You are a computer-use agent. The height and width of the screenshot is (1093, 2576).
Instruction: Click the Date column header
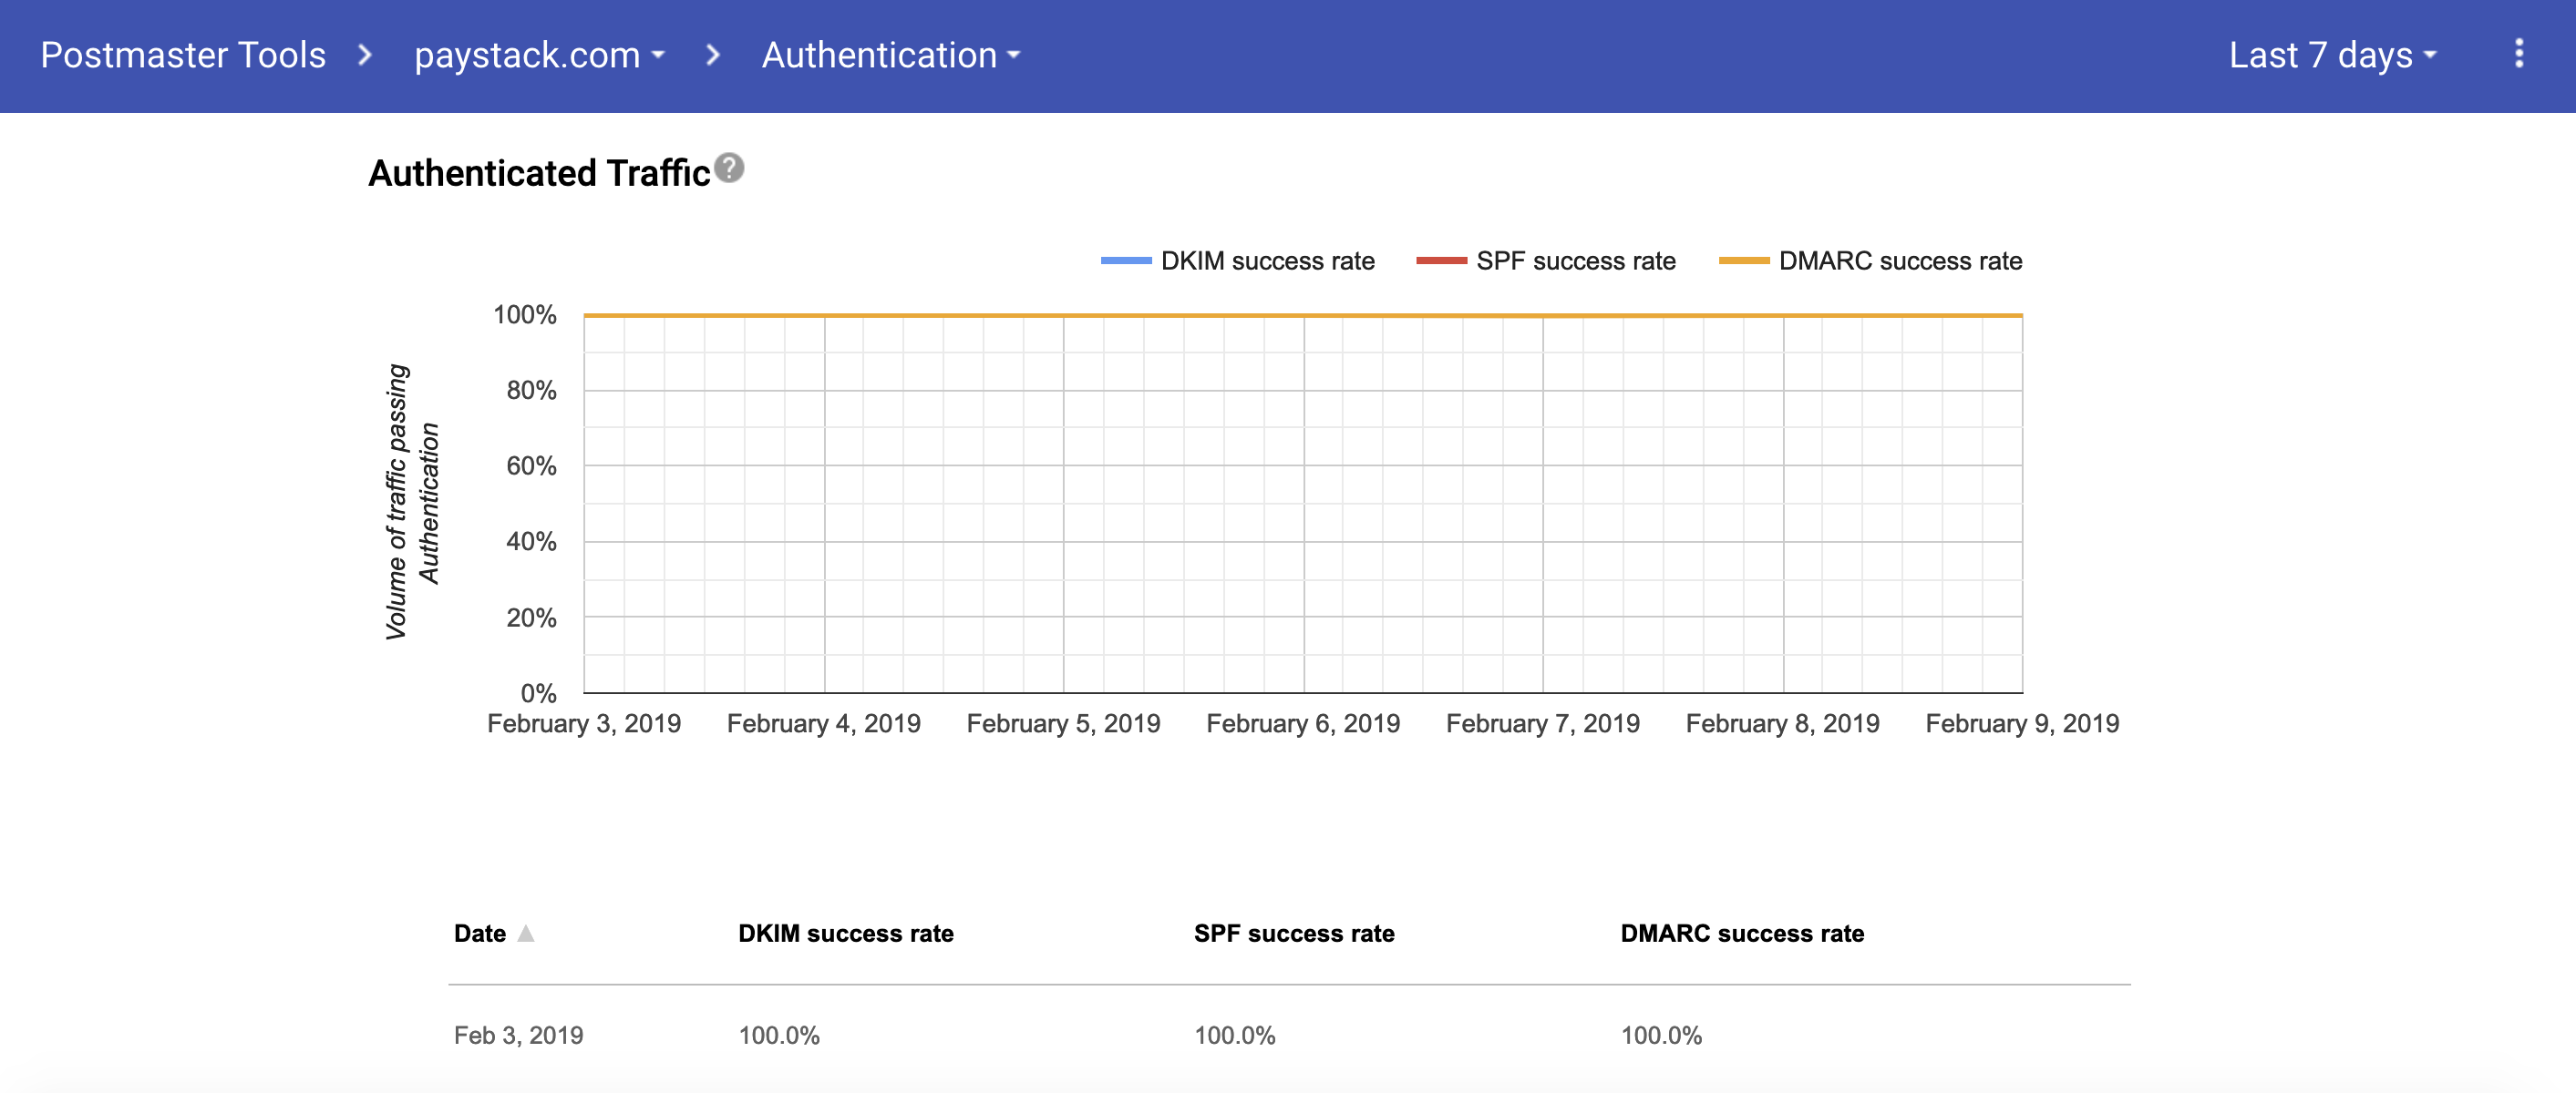480,933
